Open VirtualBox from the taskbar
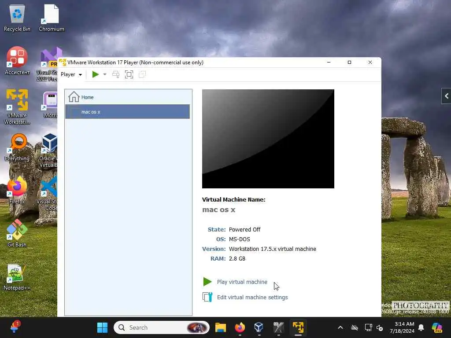This screenshot has width=451, height=338. pyautogui.click(x=259, y=327)
